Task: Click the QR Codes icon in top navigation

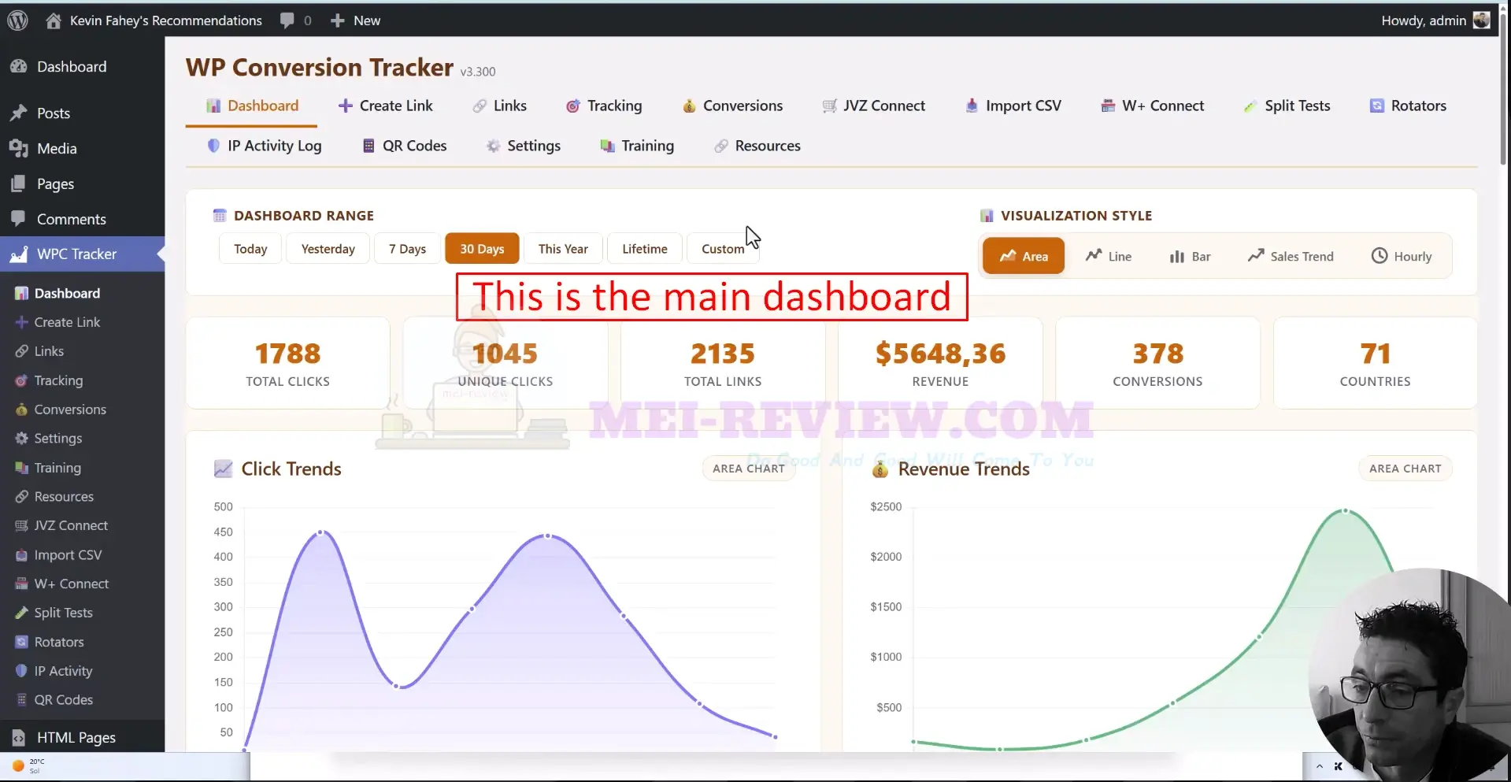Action: point(368,146)
